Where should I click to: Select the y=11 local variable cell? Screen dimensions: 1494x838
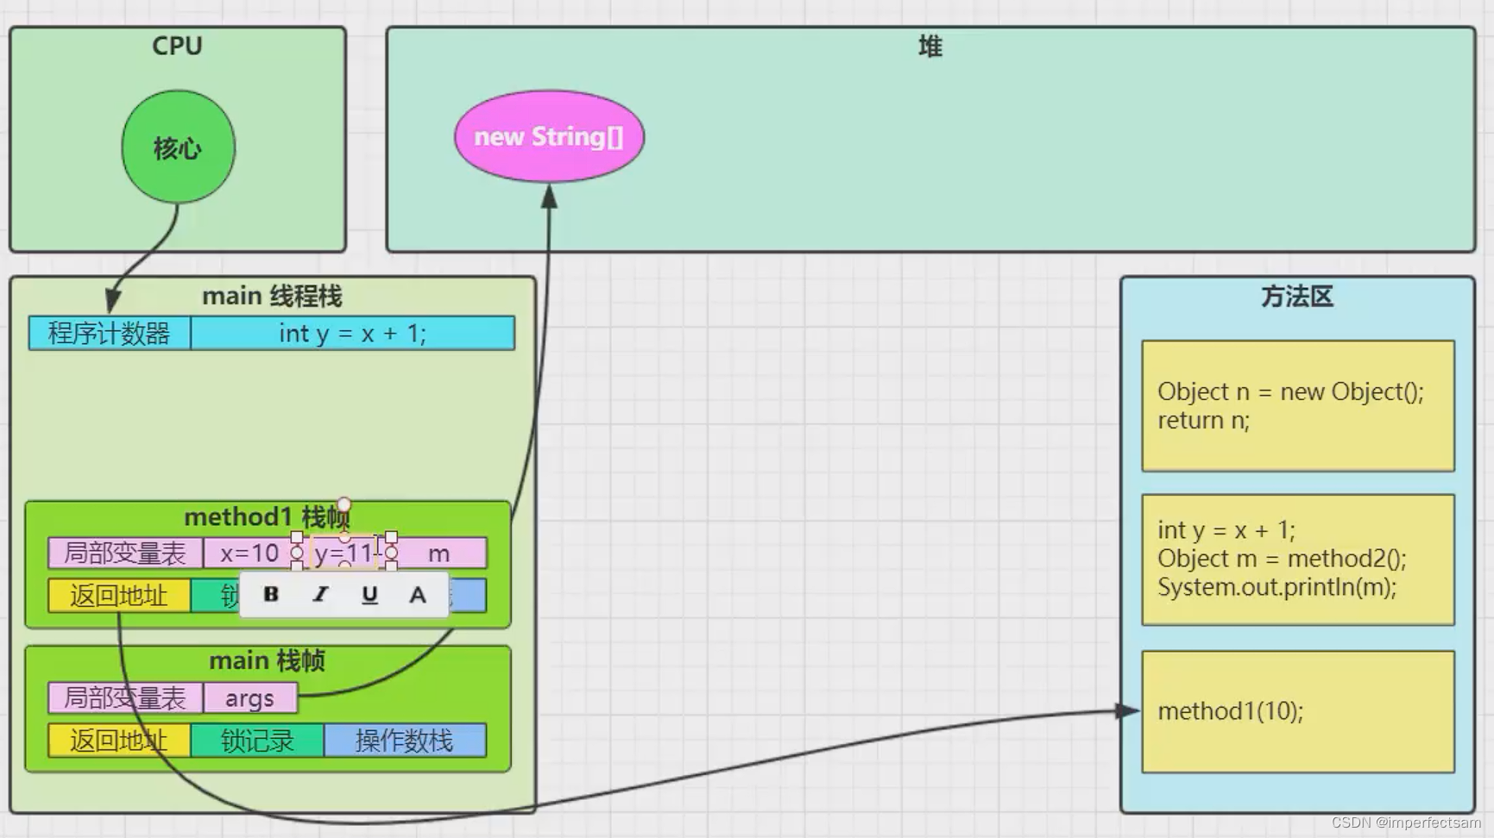344,553
